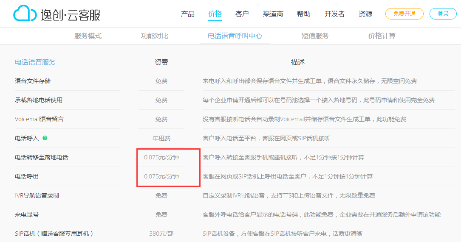Select the 电话语音呼叫中心 tab

(x=235, y=36)
